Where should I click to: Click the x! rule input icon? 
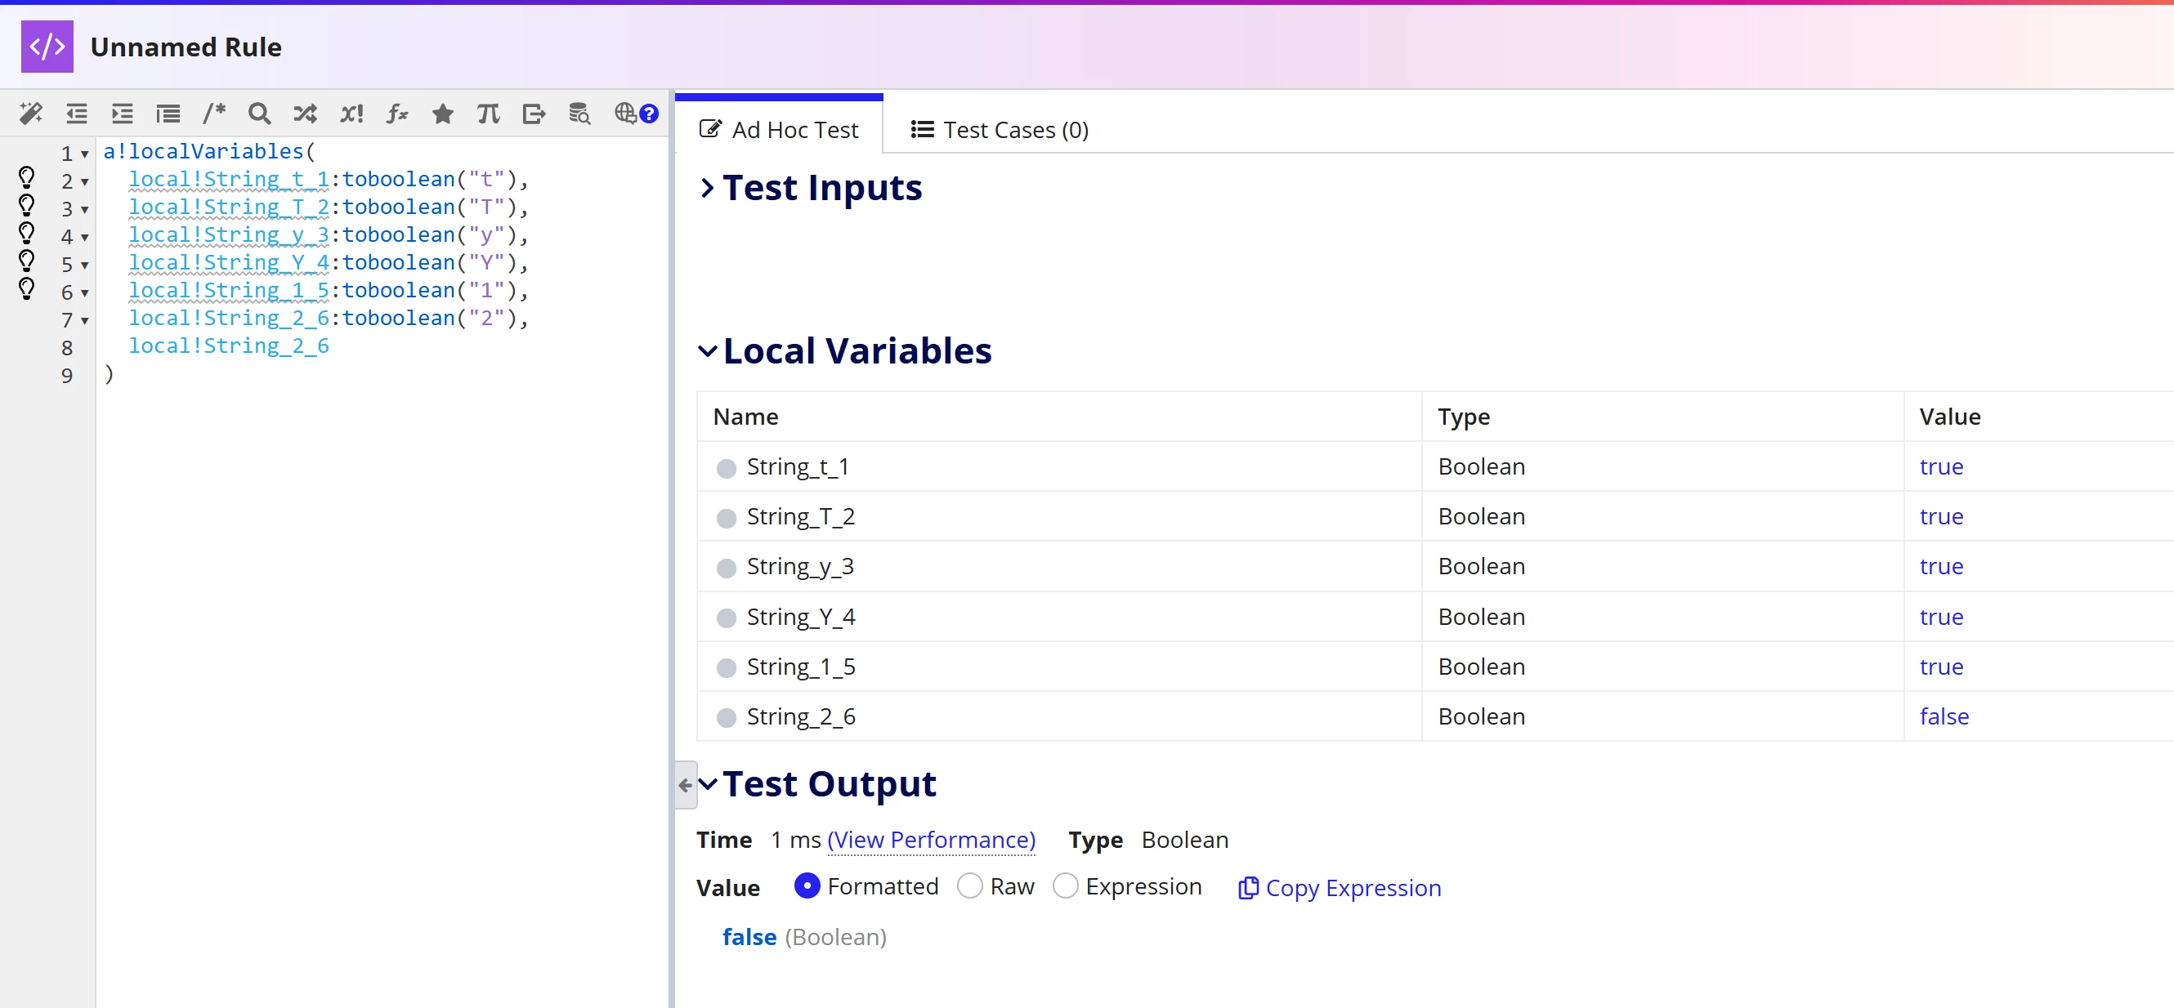click(x=351, y=113)
